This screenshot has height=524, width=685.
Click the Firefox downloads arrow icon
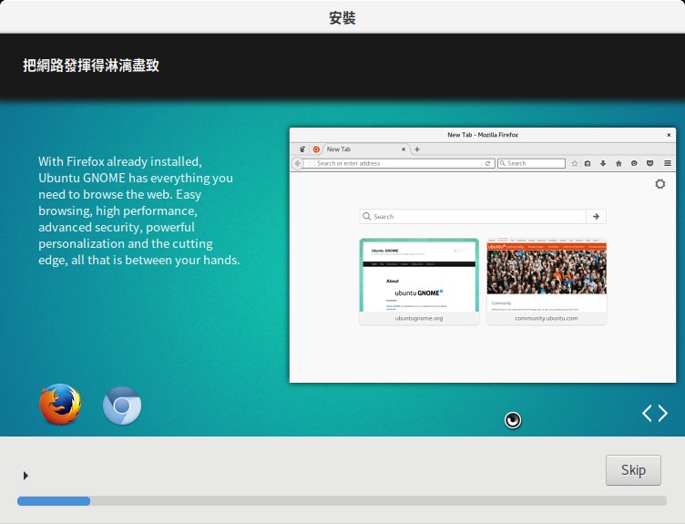(603, 163)
